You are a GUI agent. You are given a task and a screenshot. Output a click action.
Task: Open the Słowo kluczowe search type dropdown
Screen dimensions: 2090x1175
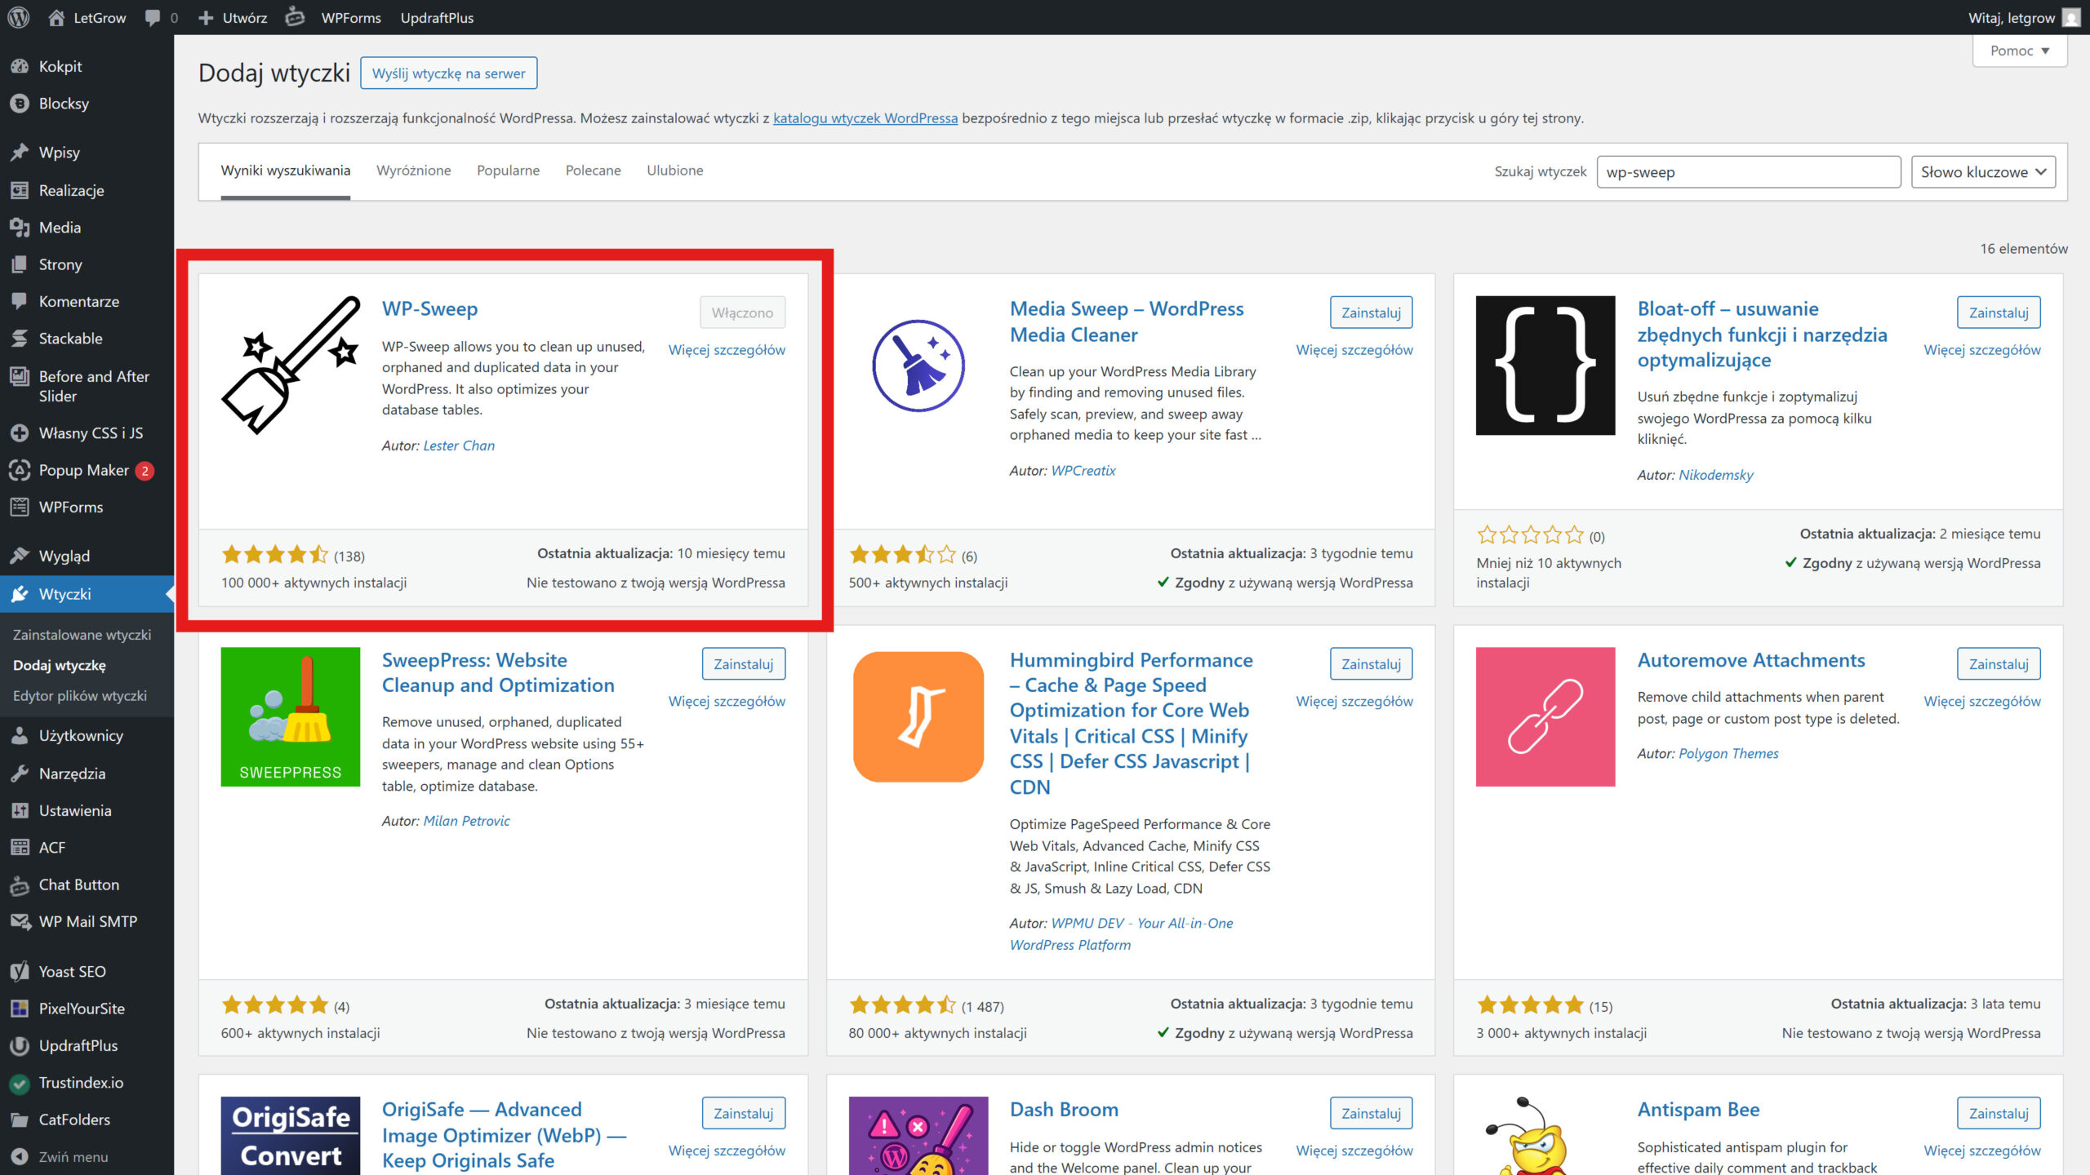pos(1983,172)
